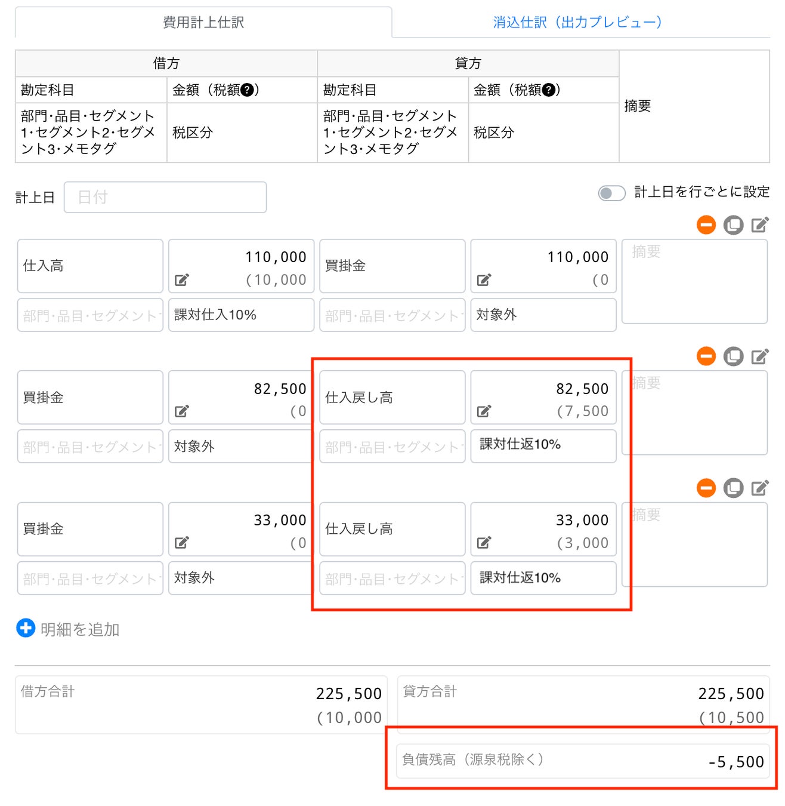Click the blue plus 明細を追加 icon
785x806 pixels.
point(26,628)
